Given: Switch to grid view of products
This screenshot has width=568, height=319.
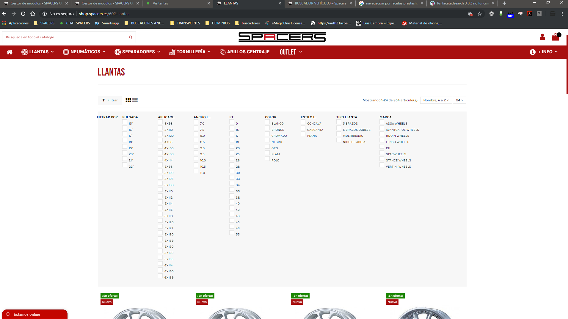Looking at the screenshot, I should [x=128, y=100].
